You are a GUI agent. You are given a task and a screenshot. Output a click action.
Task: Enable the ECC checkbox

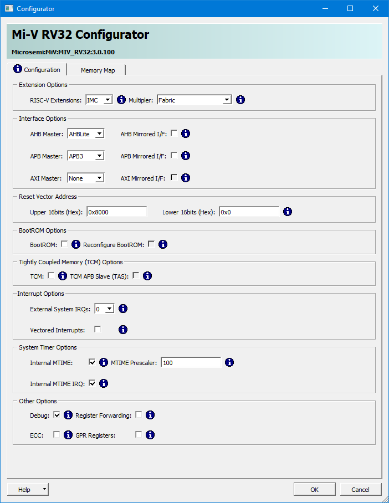click(57, 435)
